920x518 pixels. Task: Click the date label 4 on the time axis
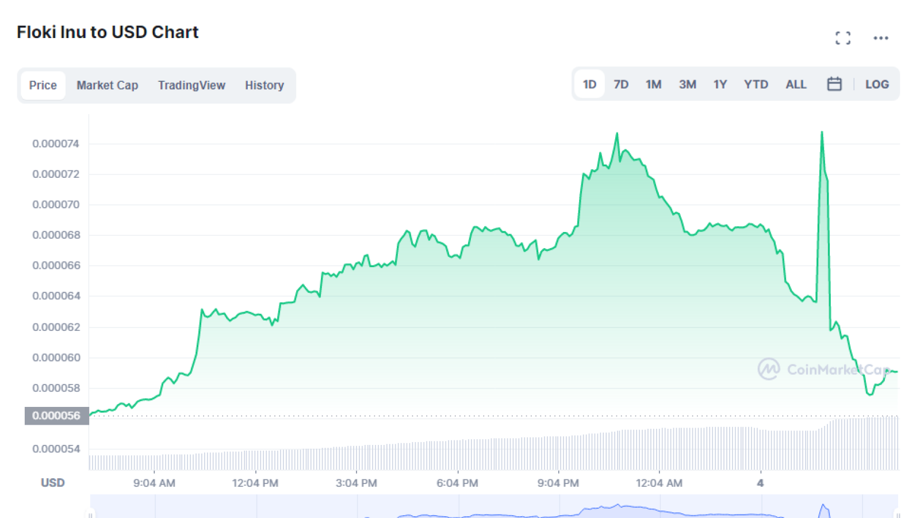click(x=760, y=483)
